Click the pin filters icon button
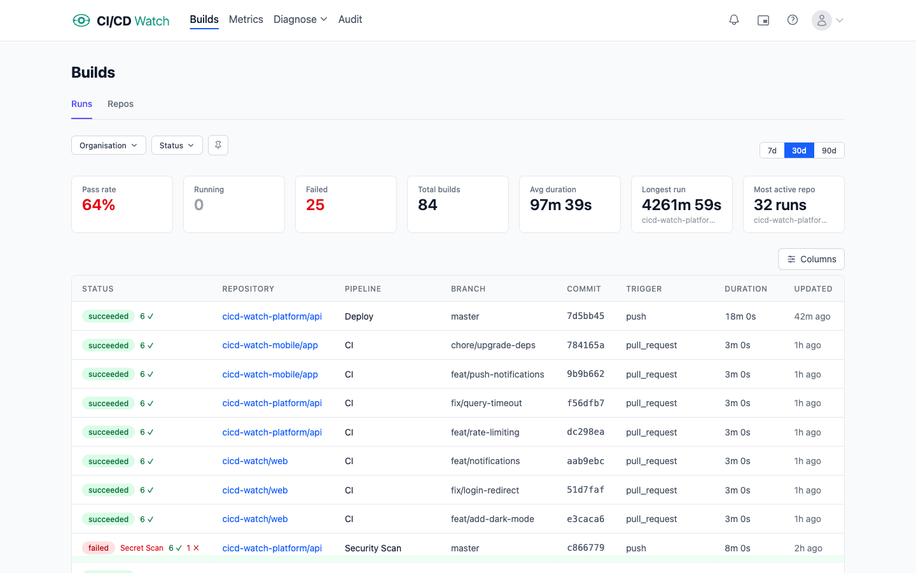 pos(218,145)
